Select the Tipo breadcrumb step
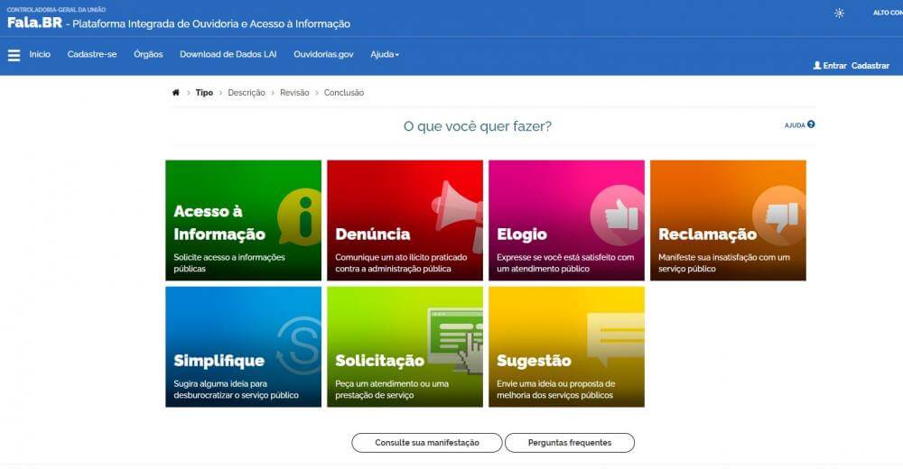 tap(204, 93)
